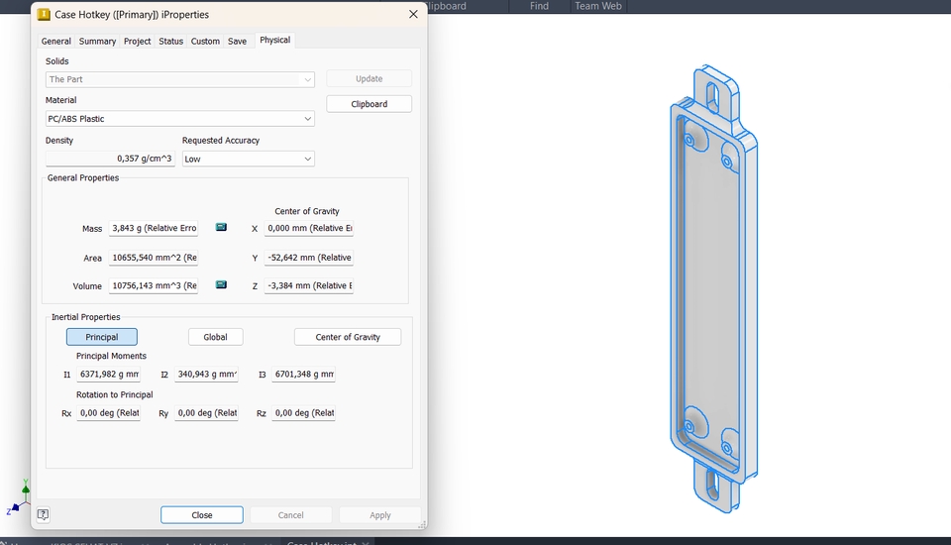Click the Find panel label in ribbon
The image size is (951, 545).
click(x=539, y=6)
